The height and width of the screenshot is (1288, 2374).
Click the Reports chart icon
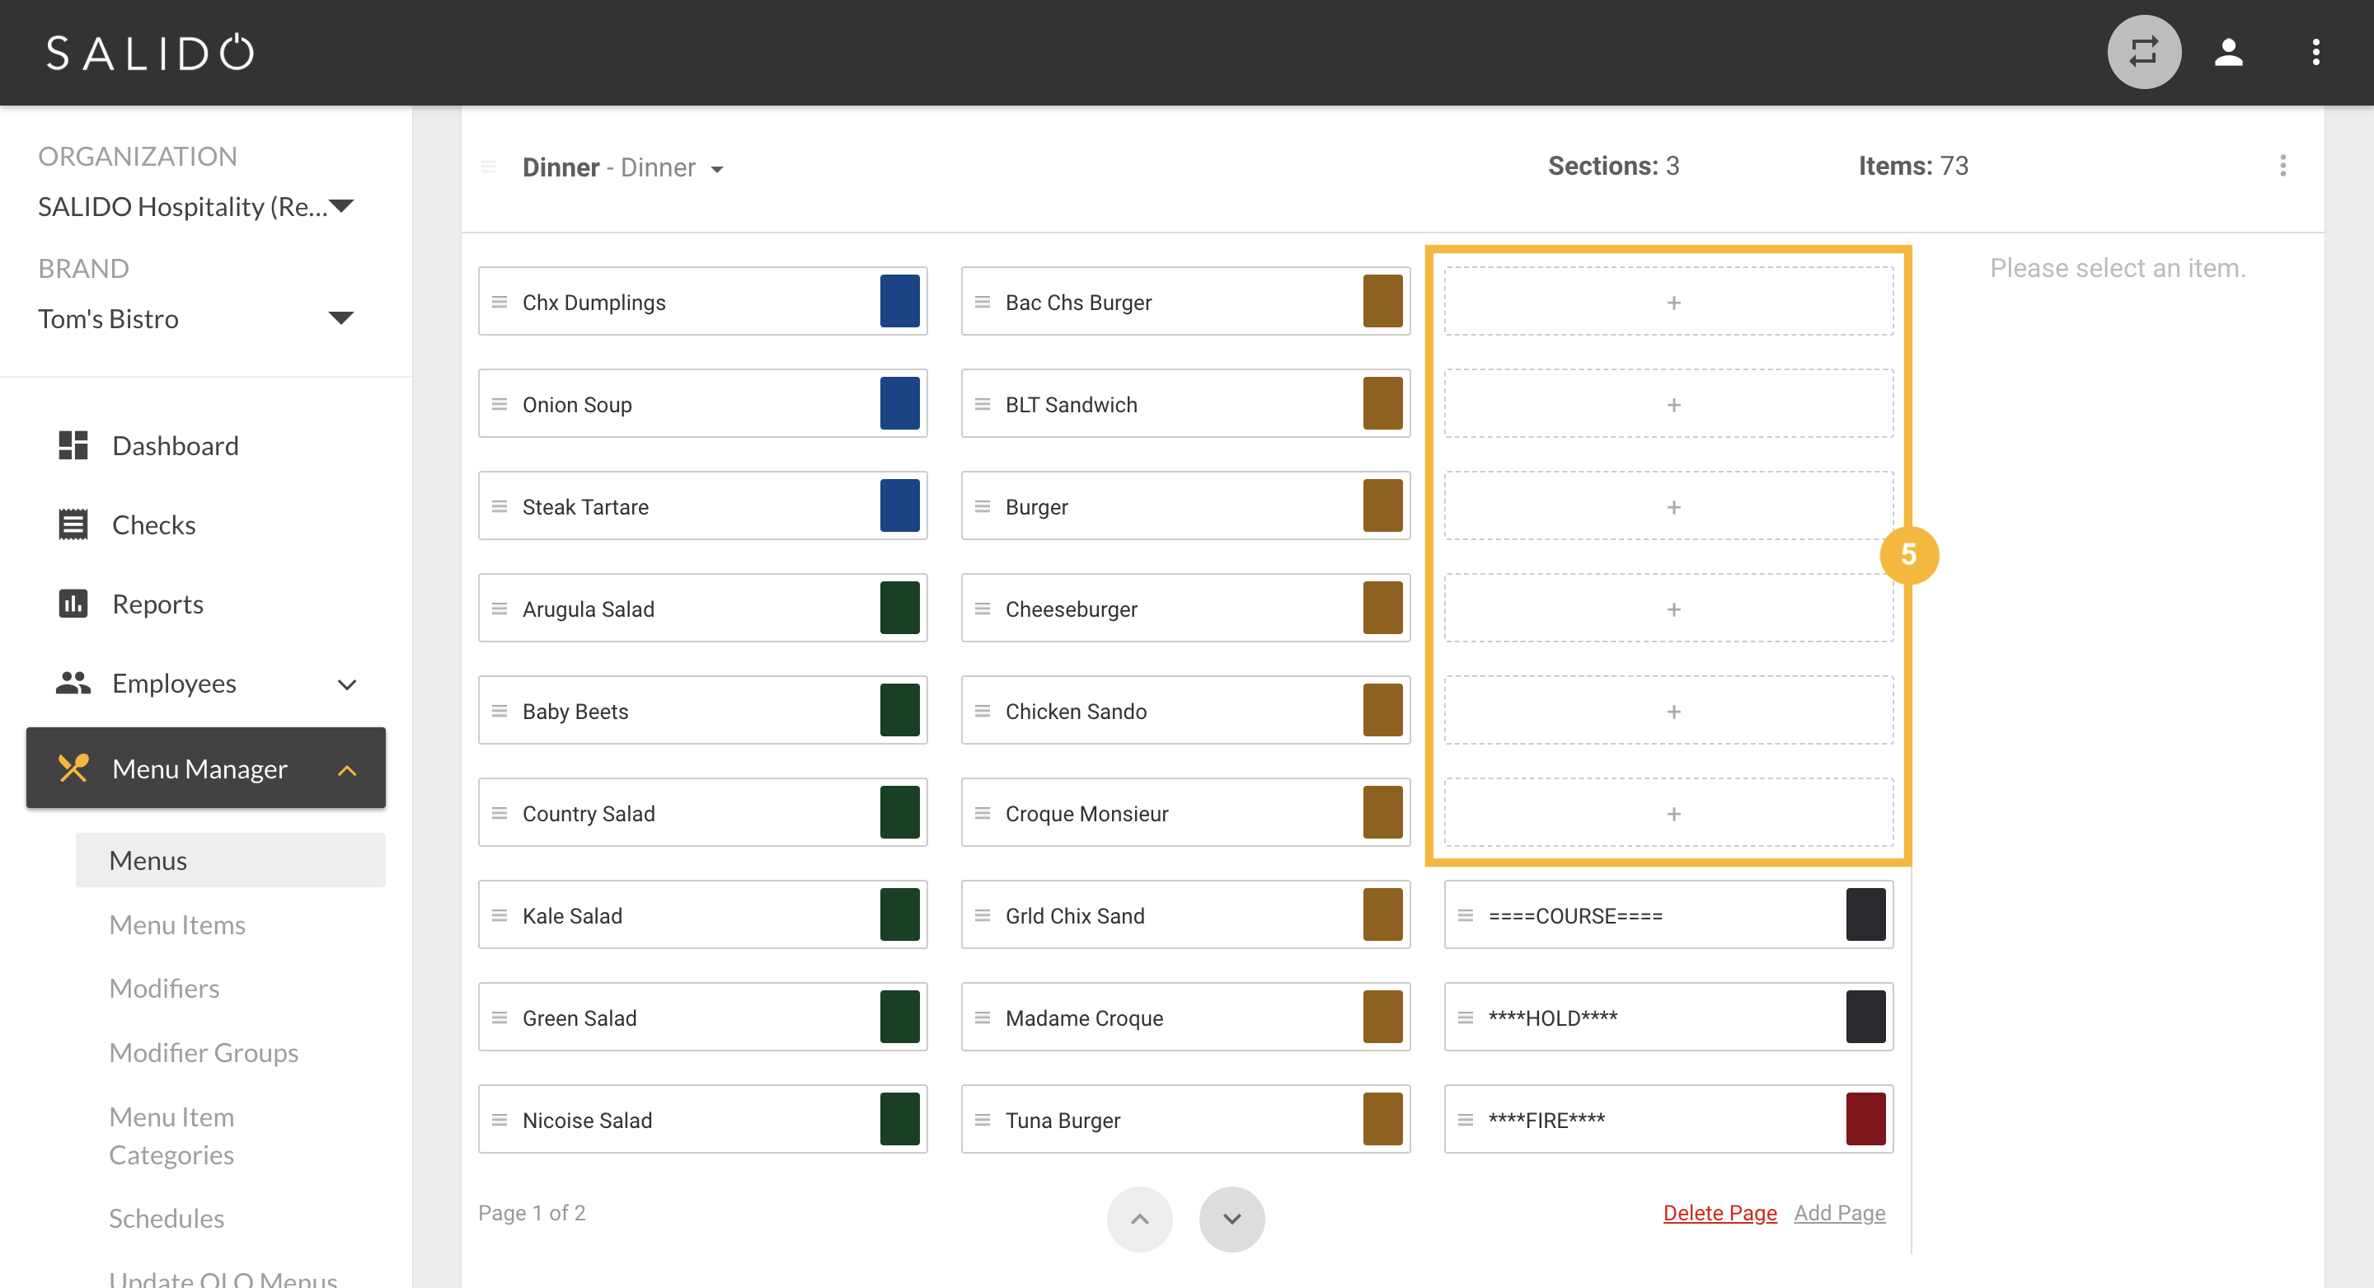[x=73, y=604]
